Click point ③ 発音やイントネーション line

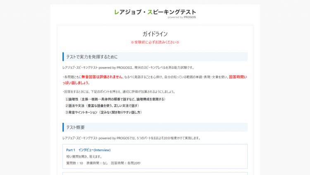(x=103, y=112)
